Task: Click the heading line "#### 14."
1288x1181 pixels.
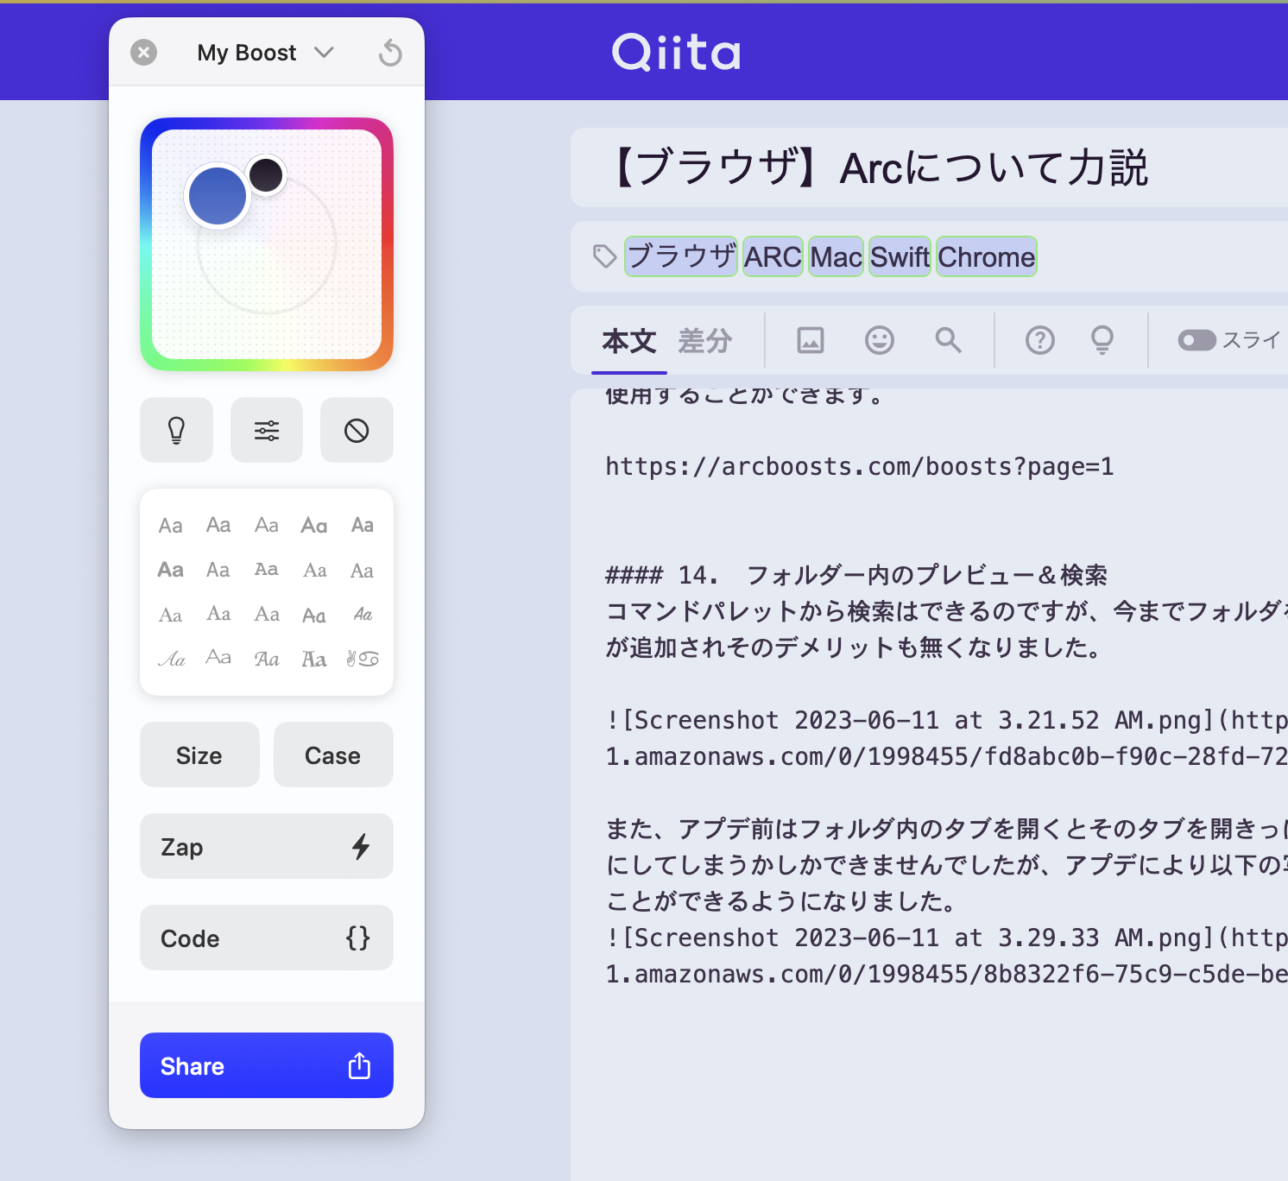Action: coord(856,575)
